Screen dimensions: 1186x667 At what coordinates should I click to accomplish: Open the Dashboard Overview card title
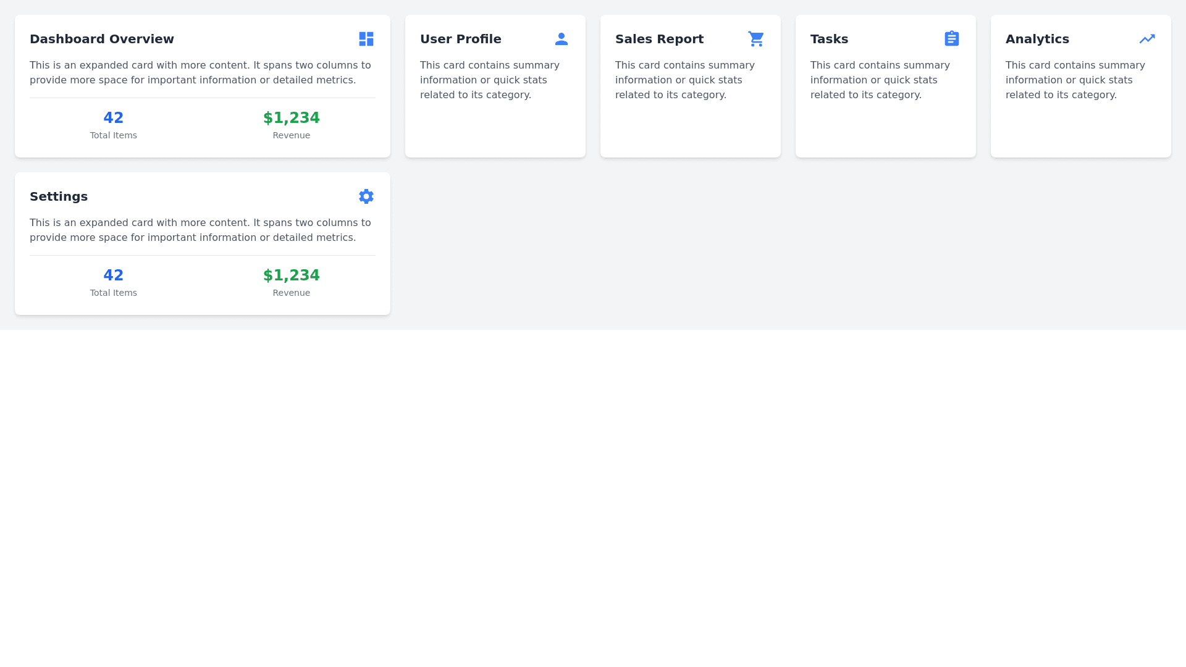pos(102,39)
